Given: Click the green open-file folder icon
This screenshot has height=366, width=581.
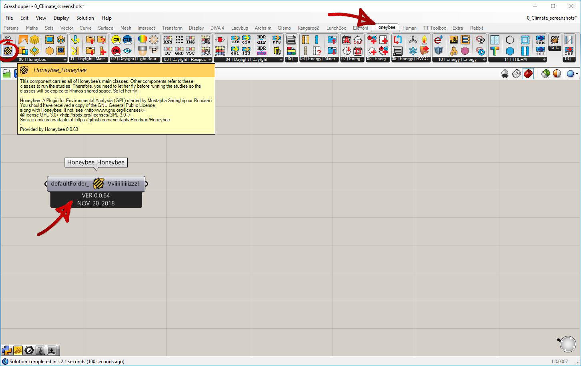Looking at the screenshot, I should point(7,74).
